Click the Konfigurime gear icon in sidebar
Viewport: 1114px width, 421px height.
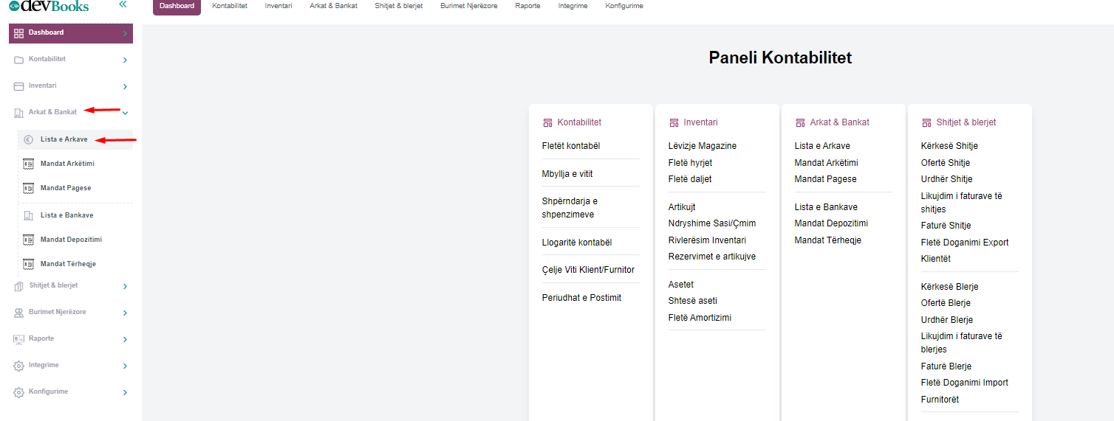click(x=19, y=392)
